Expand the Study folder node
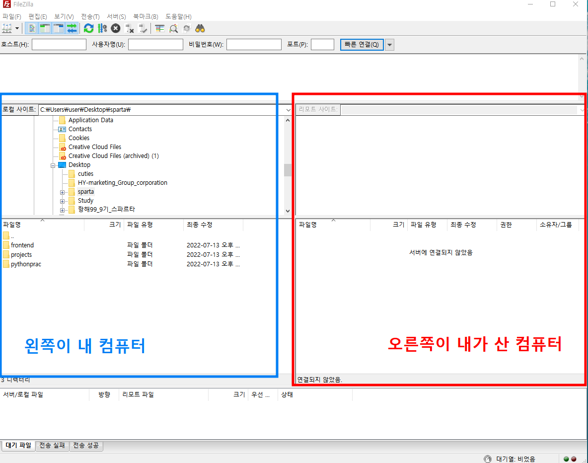588x463 pixels. pos(62,201)
